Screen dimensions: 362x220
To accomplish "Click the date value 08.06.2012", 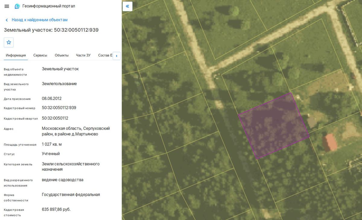I will coord(52,98).
